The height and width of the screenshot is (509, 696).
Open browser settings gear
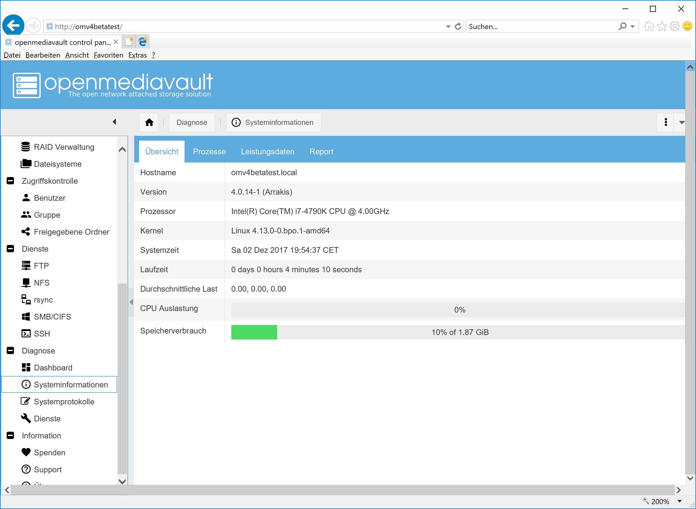coord(675,26)
